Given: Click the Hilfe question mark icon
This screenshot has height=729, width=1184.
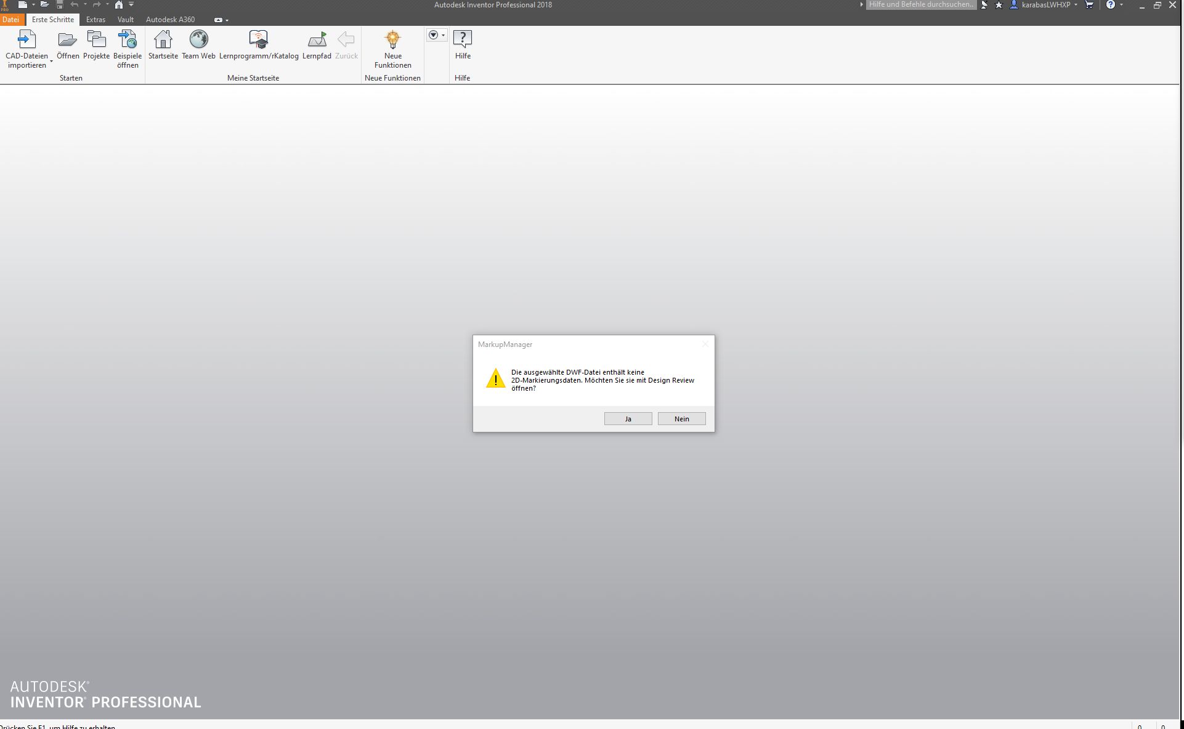Looking at the screenshot, I should pyautogui.click(x=463, y=40).
